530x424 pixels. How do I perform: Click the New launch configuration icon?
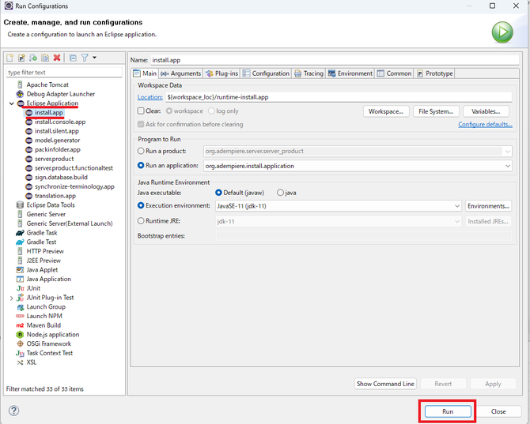[10, 58]
